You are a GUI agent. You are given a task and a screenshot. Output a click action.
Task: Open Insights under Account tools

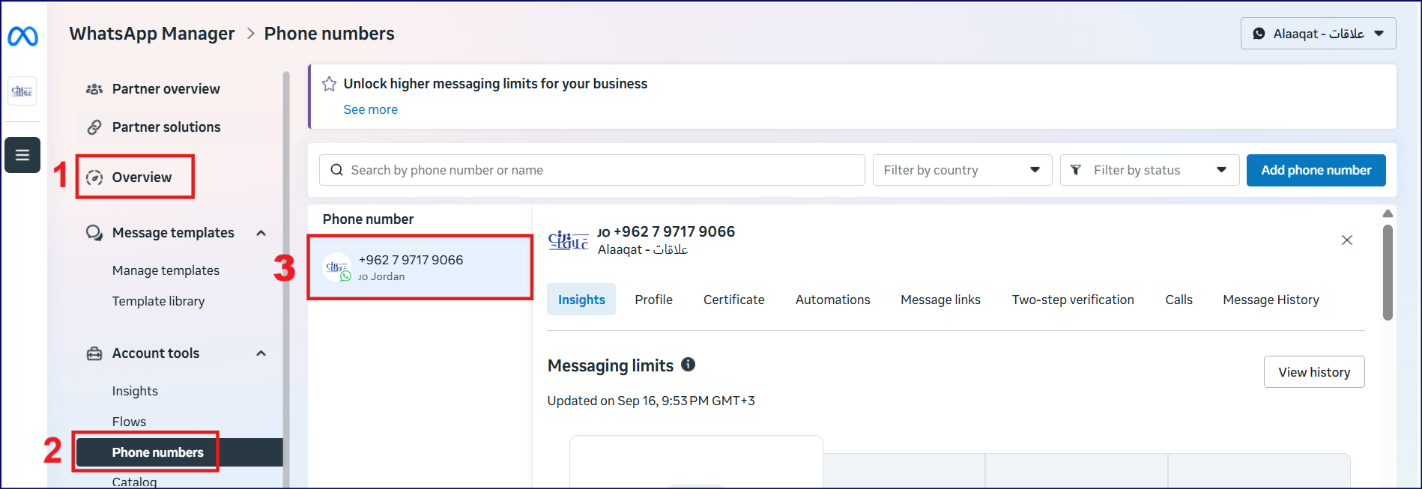pos(136,391)
